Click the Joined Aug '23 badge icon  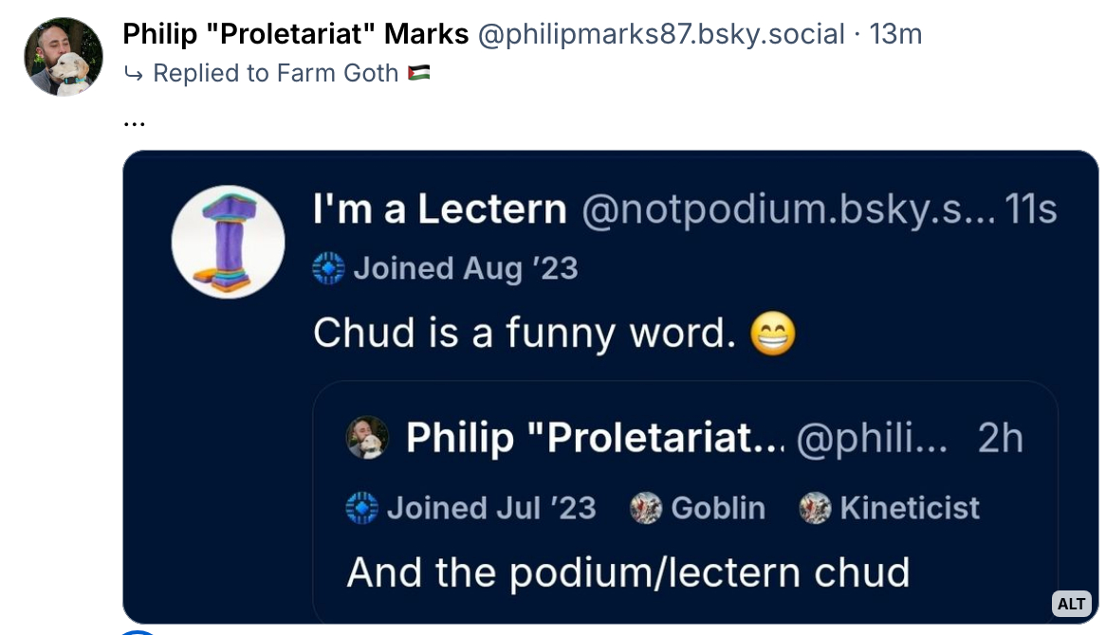[x=328, y=269]
